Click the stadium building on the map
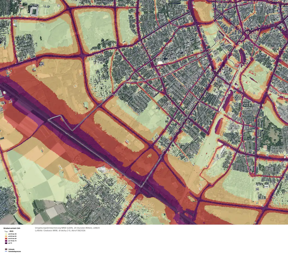This screenshot has width=288, height=257. click(x=34, y=11)
